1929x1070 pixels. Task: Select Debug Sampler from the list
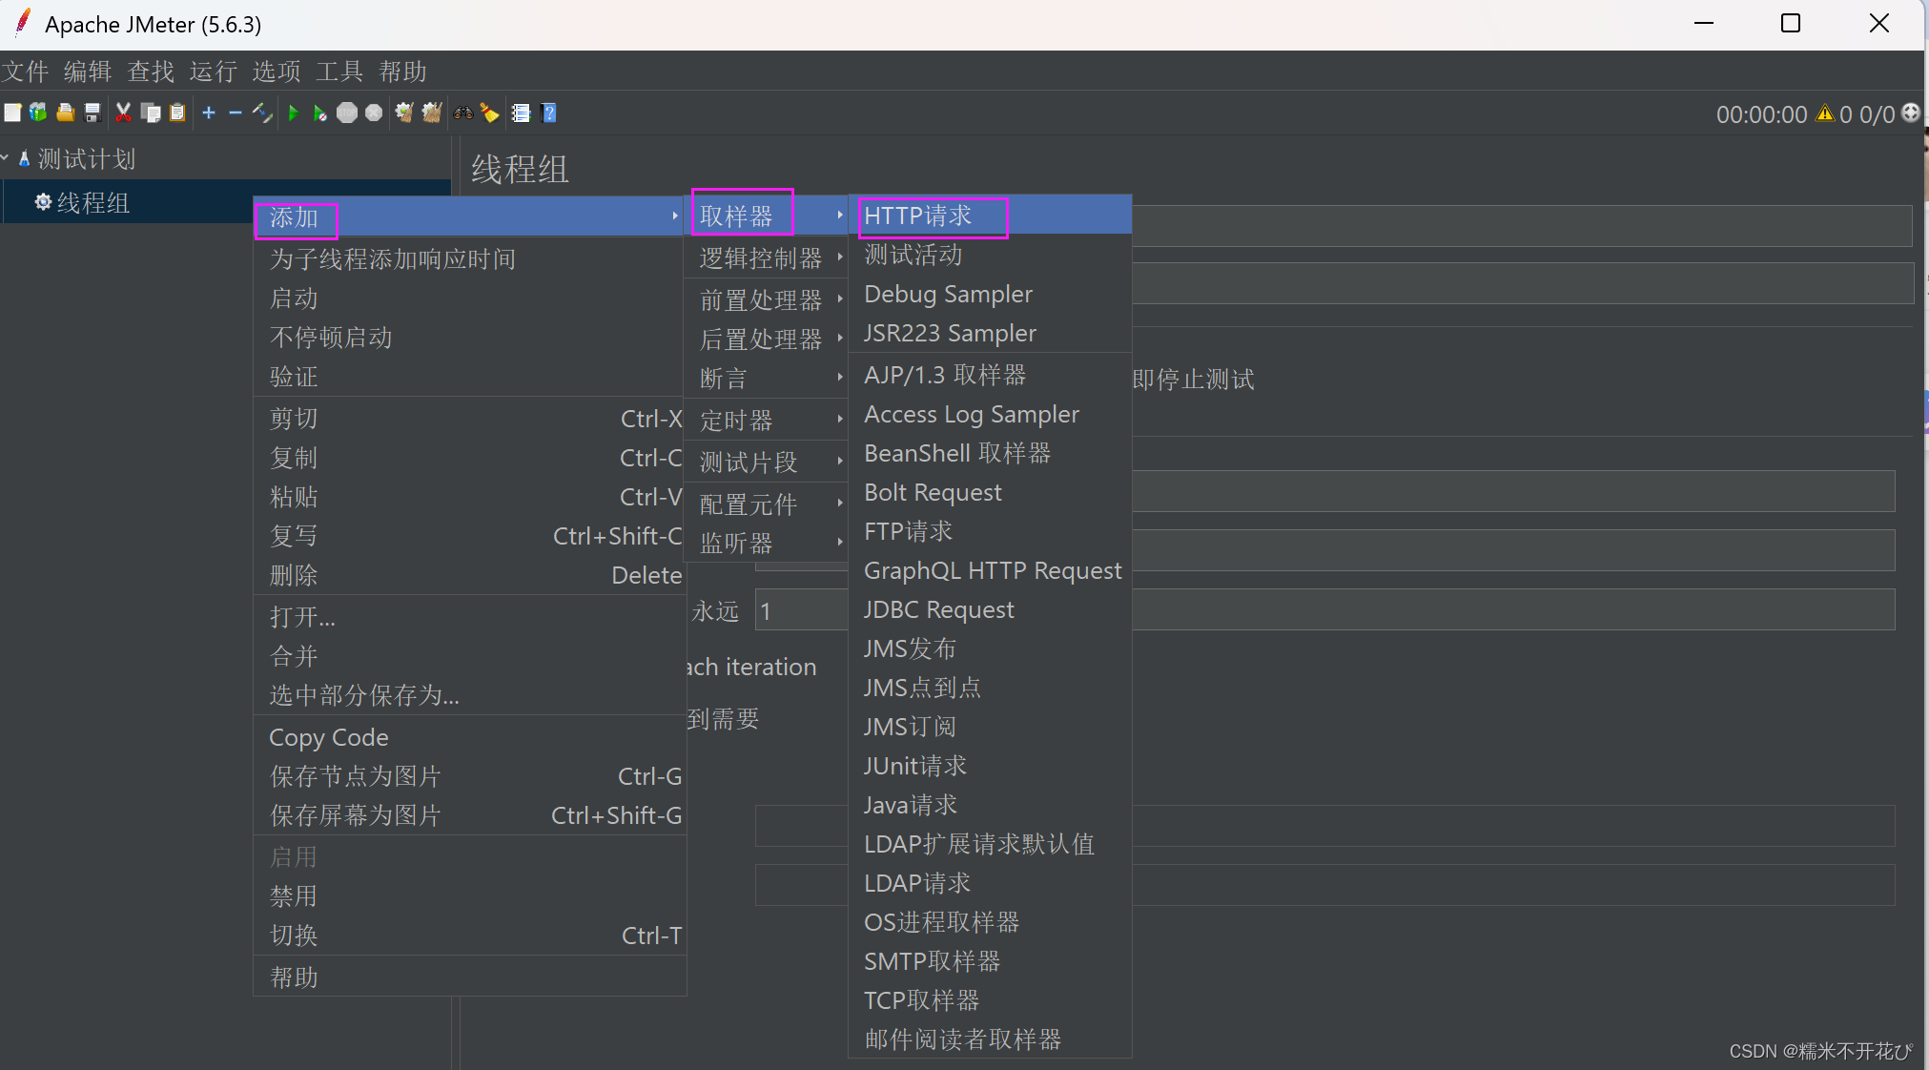tap(947, 294)
